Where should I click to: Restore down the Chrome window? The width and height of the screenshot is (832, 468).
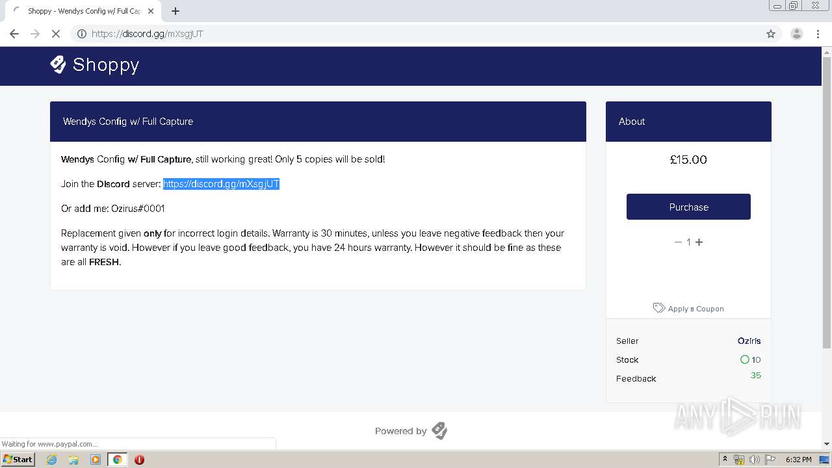point(794,6)
